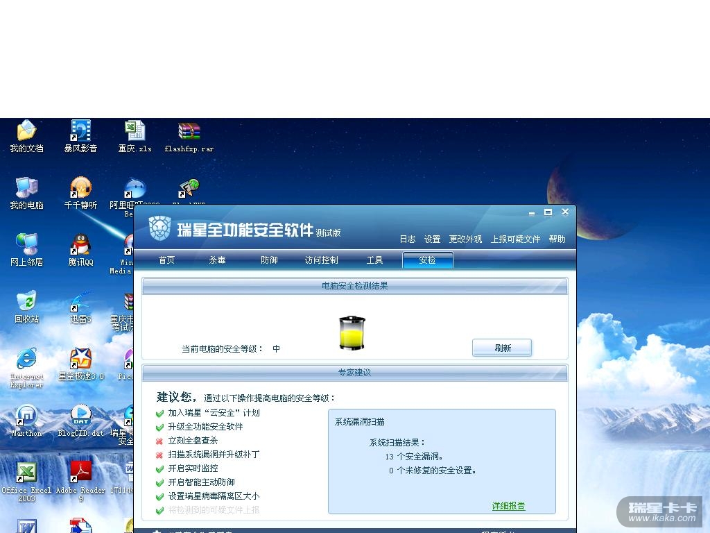Select the 重庆.xls file on desktop
The height and width of the screenshot is (533, 710).
[135, 136]
